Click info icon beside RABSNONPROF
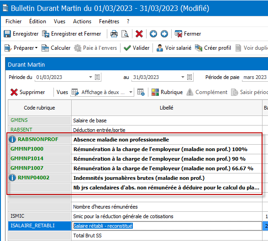The image size is (268, 241). [12, 140]
